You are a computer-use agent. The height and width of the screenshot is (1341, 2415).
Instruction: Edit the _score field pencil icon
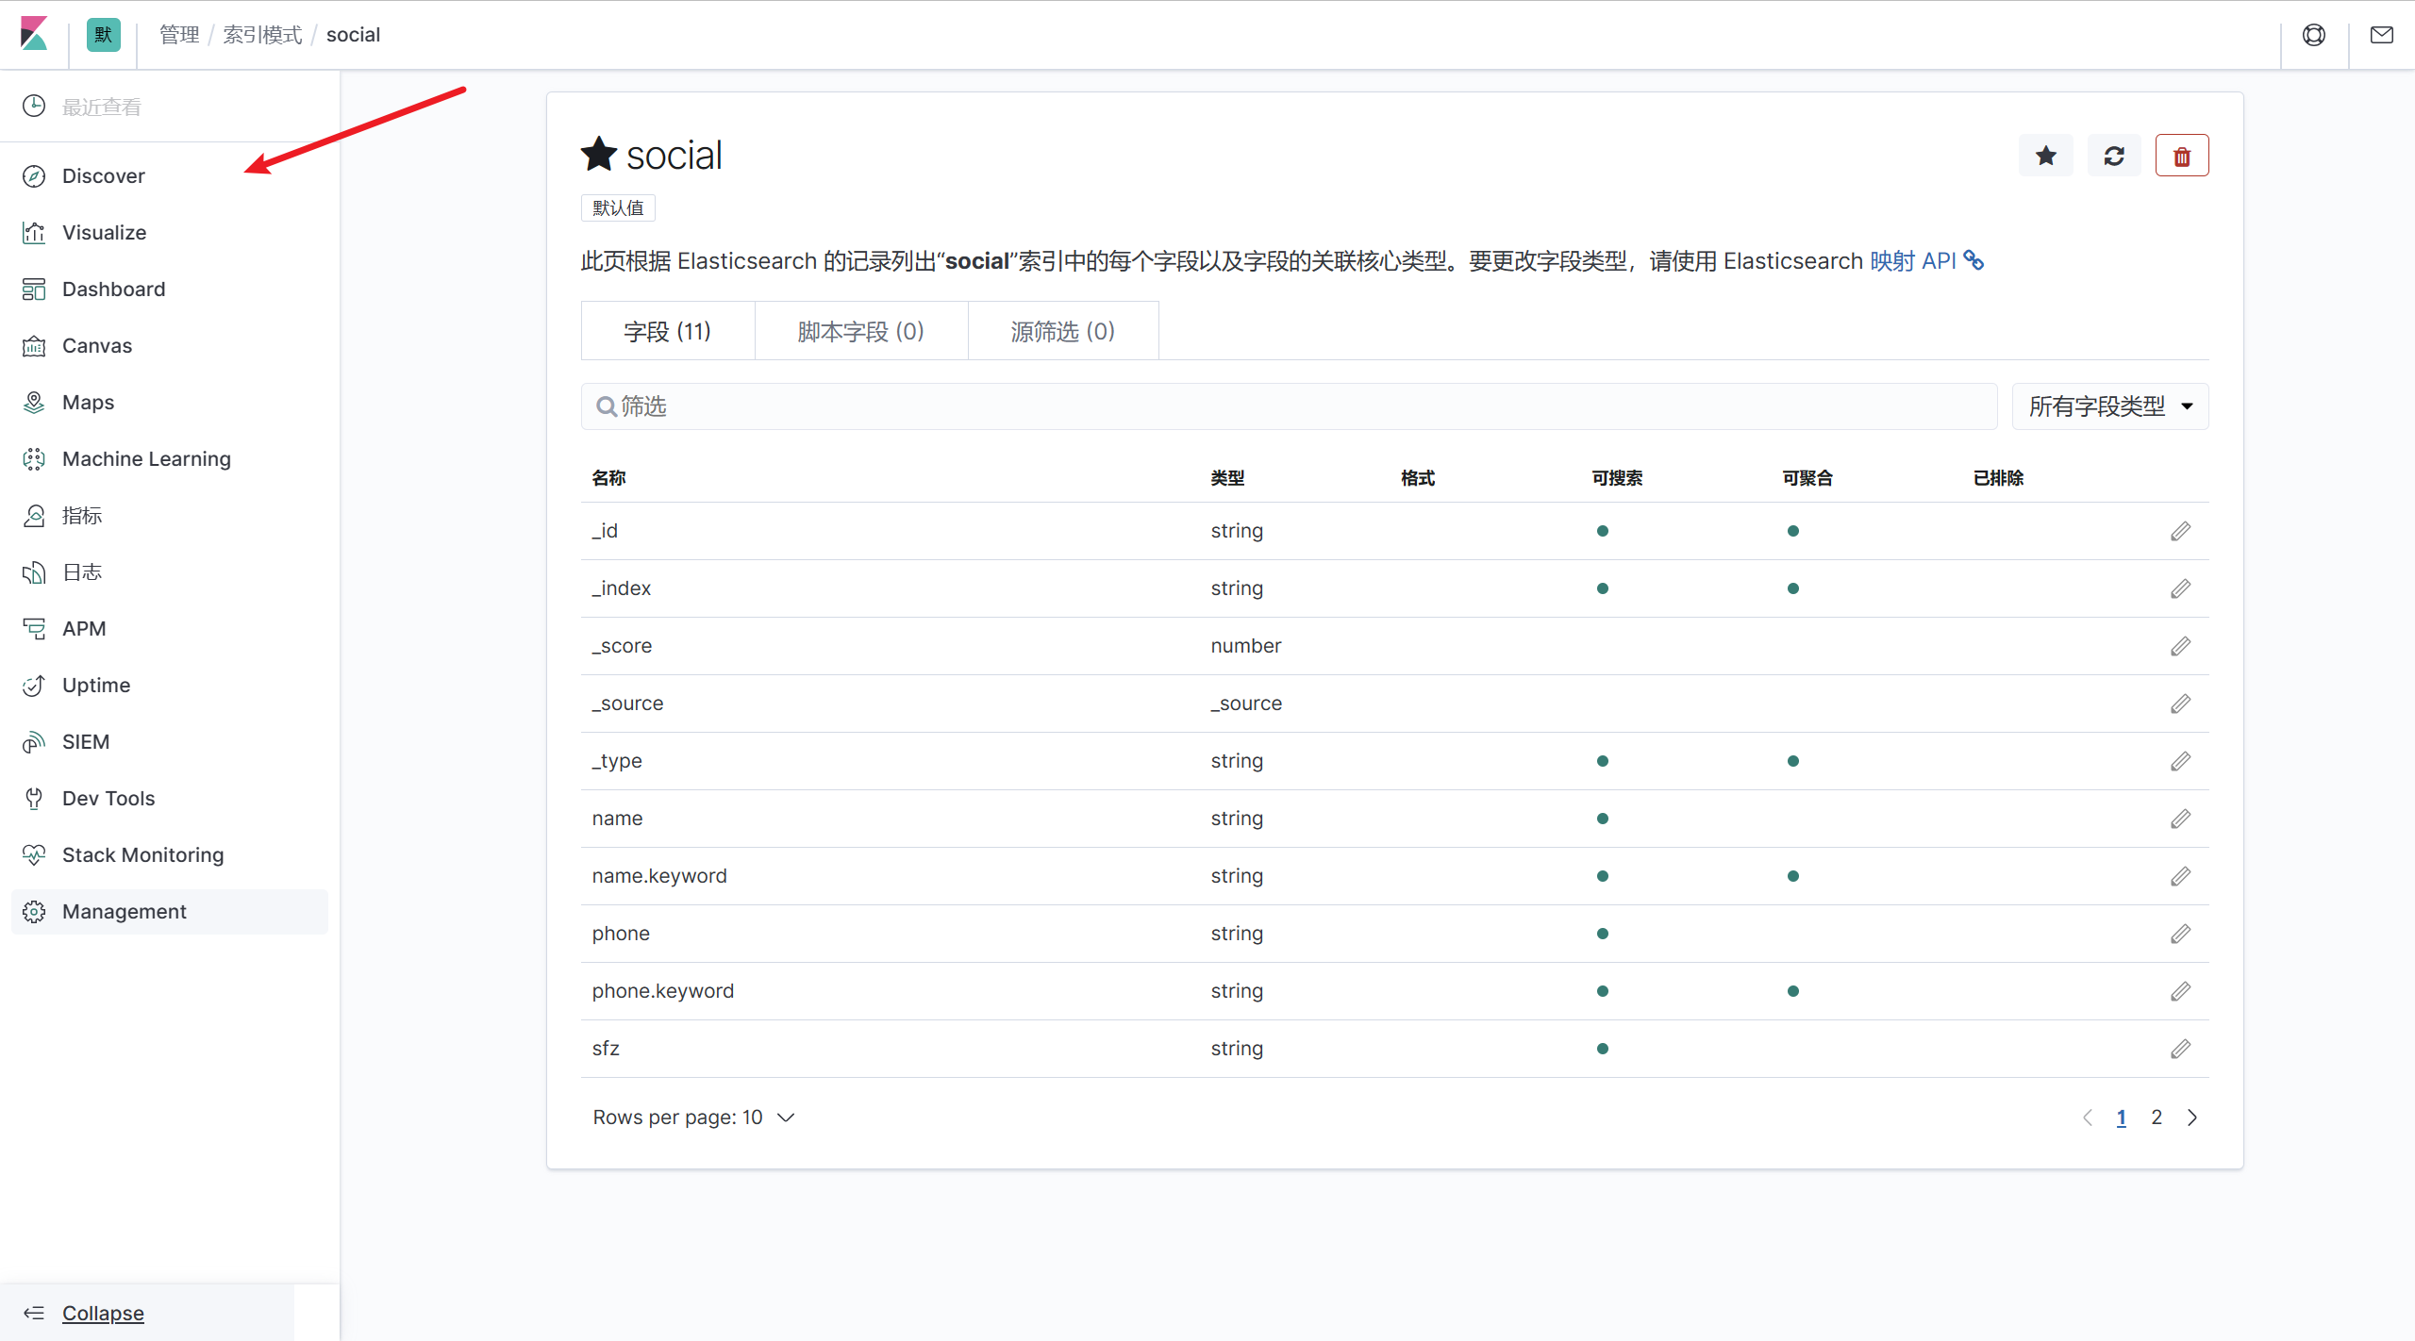coord(2180,646)
